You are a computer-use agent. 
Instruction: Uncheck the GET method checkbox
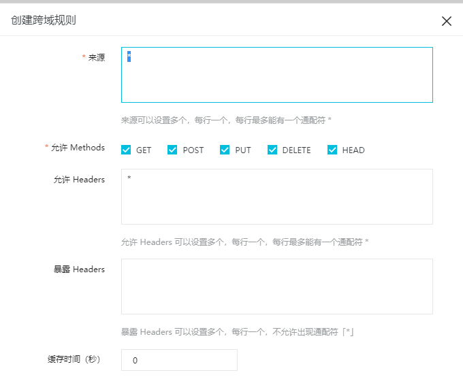click(x=126, y=150)
